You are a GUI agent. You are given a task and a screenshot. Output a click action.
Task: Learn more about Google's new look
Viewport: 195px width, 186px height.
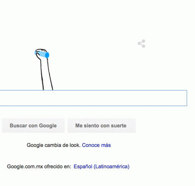pos(96,145)
